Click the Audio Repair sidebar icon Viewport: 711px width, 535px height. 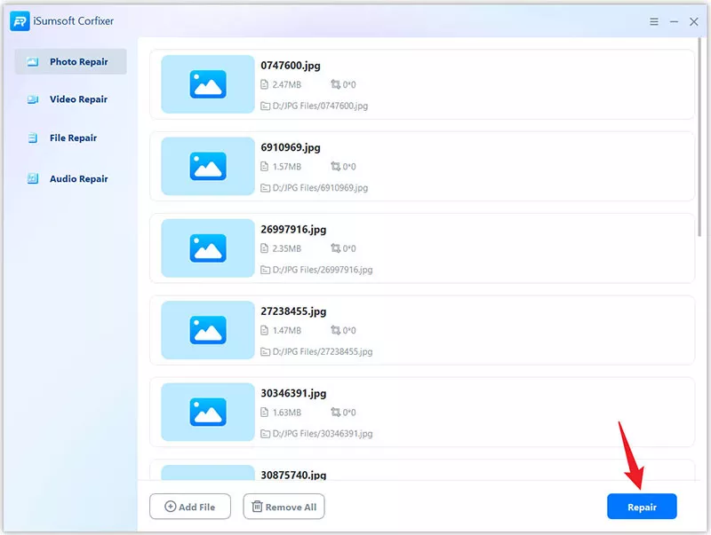click(x=33, y=179)
